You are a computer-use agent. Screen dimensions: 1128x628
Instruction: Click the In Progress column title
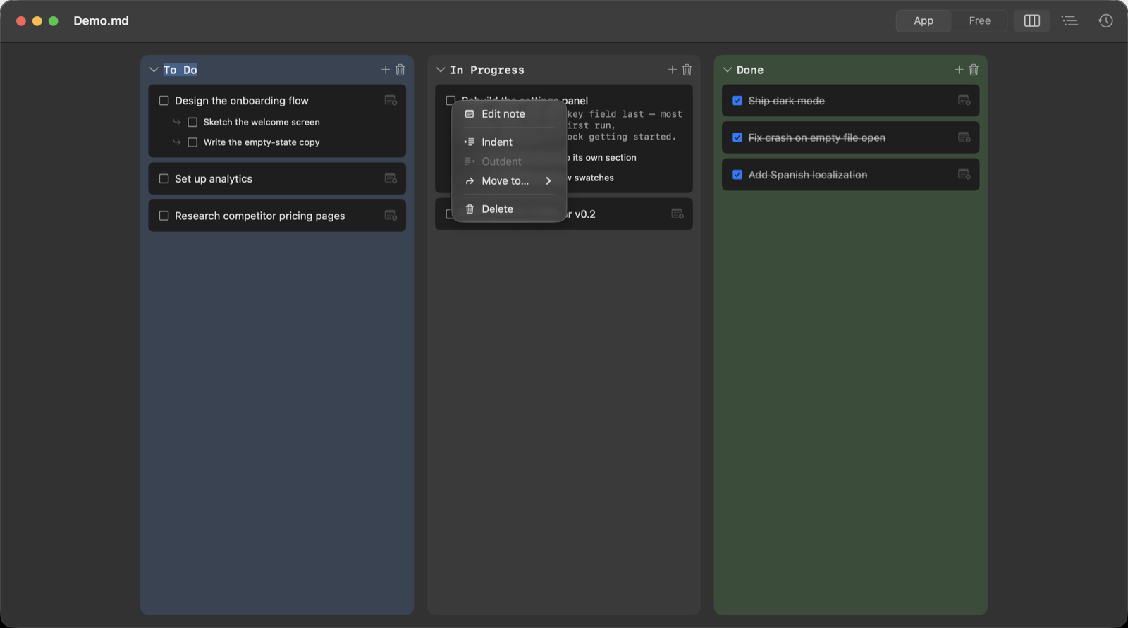[487, 70]
